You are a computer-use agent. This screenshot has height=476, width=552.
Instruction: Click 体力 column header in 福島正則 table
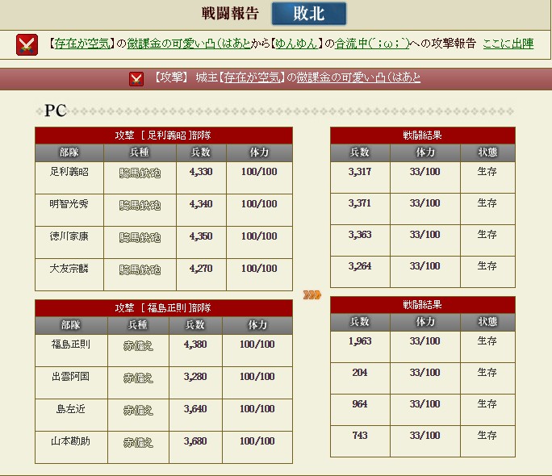pyautogui.click(x=257, y=325)
